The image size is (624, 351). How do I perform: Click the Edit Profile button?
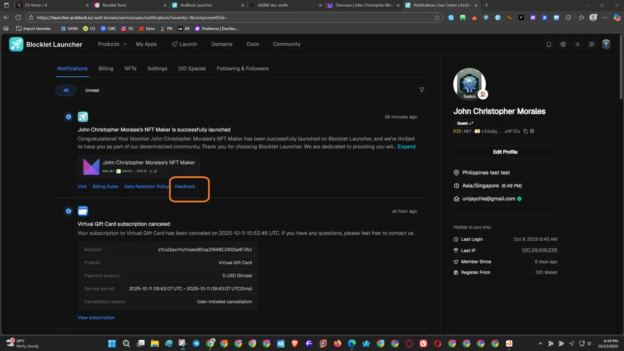(505, 152)
